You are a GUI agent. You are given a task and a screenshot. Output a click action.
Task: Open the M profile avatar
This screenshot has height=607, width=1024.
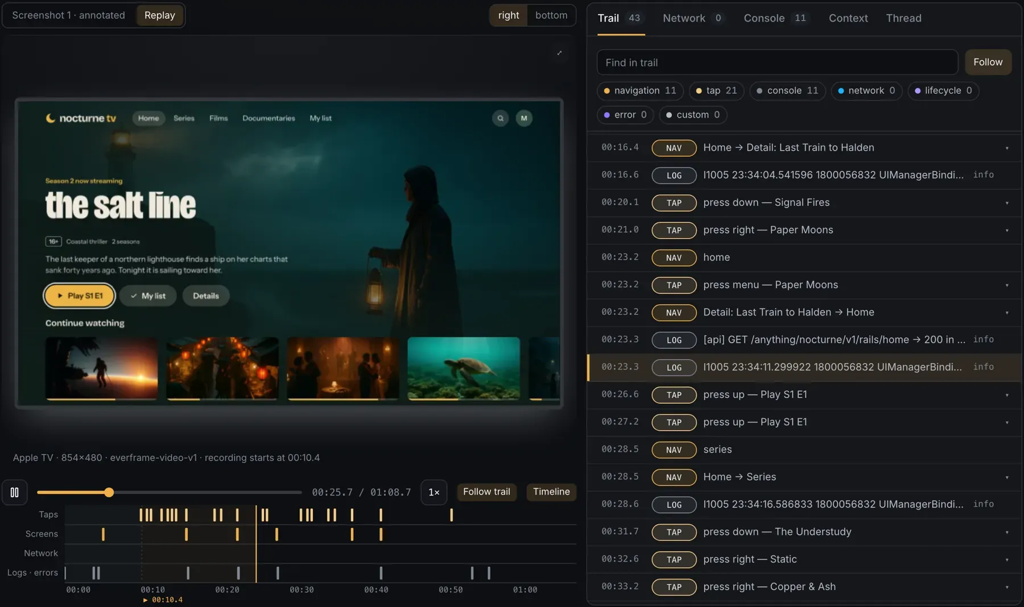[x=524, y=118]
